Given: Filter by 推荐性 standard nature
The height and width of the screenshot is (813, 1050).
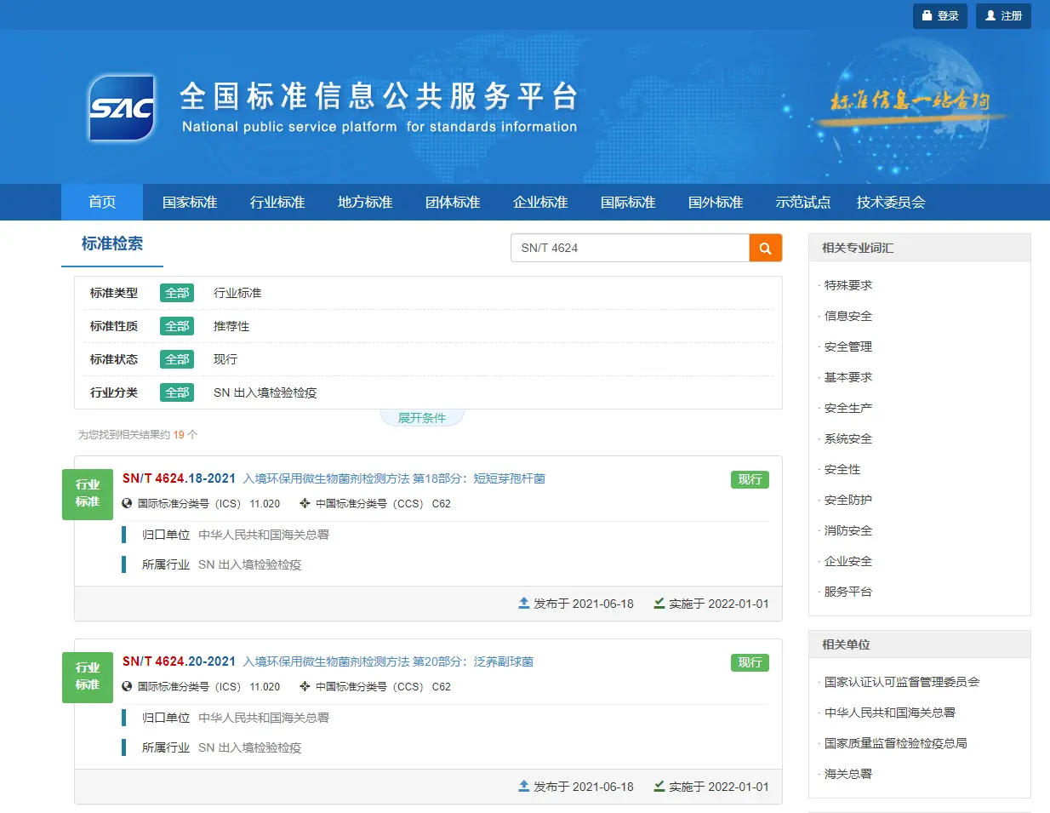Looking at the screenshot, I should (231, 326).
